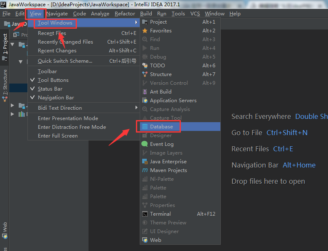
Task: Click the Capture Analysis icon
Action: tap(145, 109)
